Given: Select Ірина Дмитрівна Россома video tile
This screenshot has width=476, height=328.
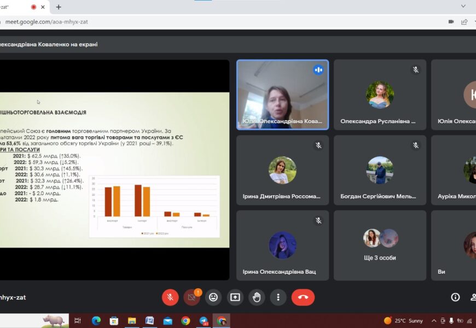Looking at the screenshot, I should pyautogui.click(x=282, y=171).
